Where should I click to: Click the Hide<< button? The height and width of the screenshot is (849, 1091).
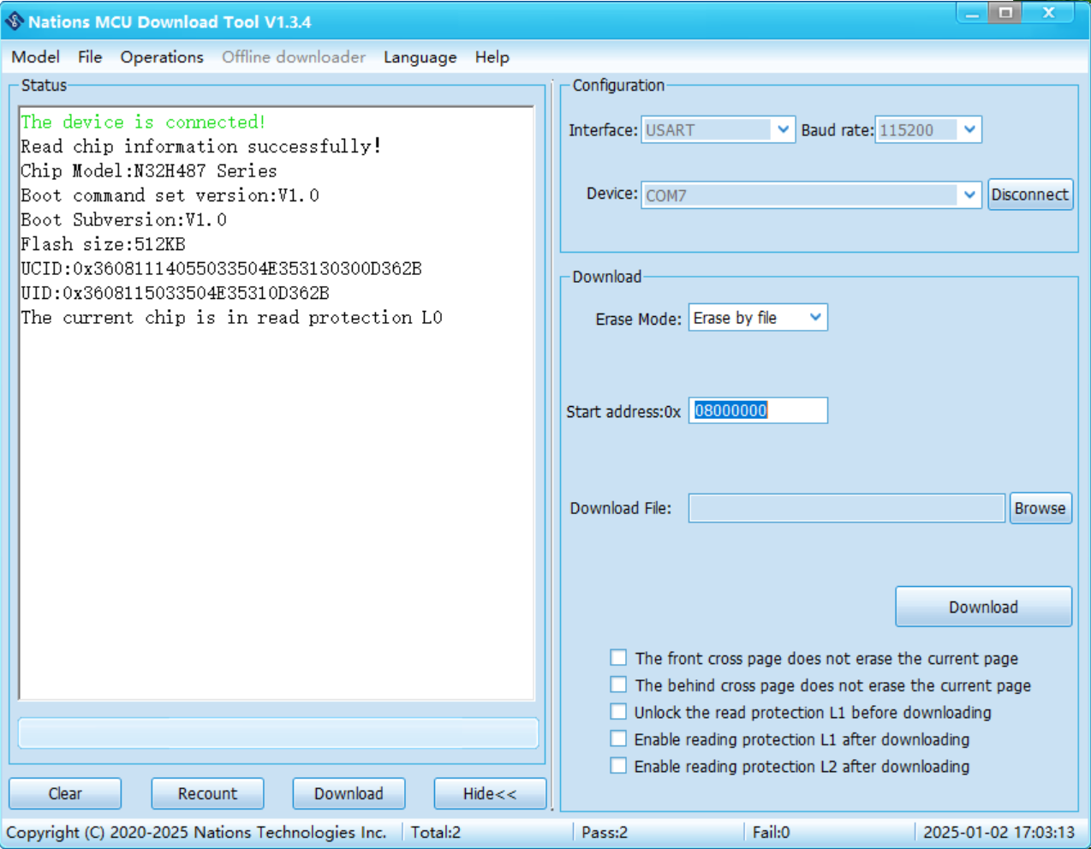pos(490,793)
